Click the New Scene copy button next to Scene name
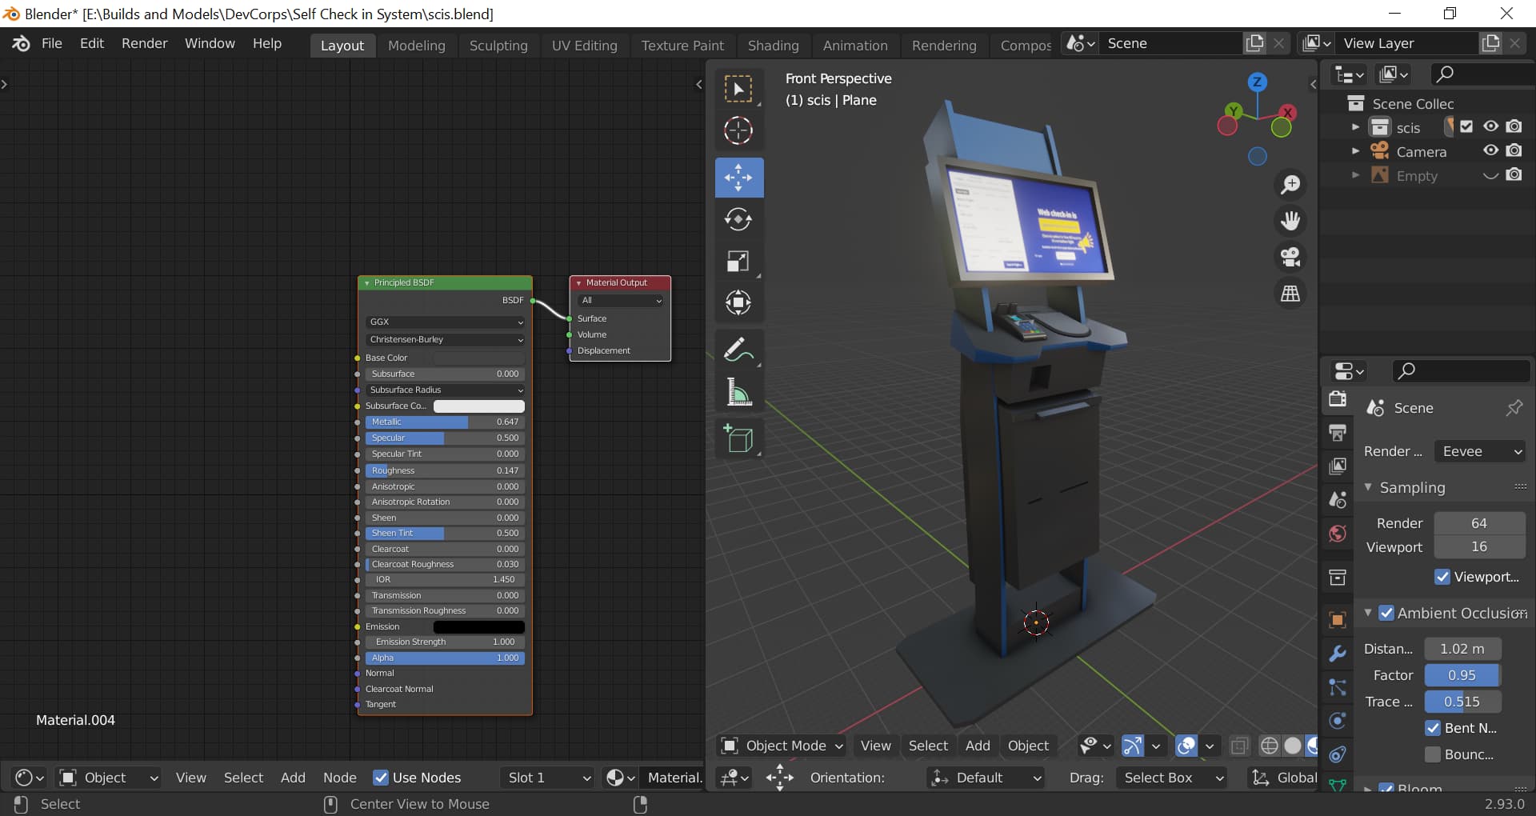 tap(1254, 42)
